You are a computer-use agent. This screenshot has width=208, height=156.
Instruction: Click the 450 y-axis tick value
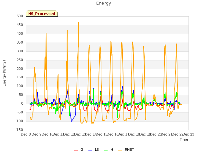click(20, 25)
